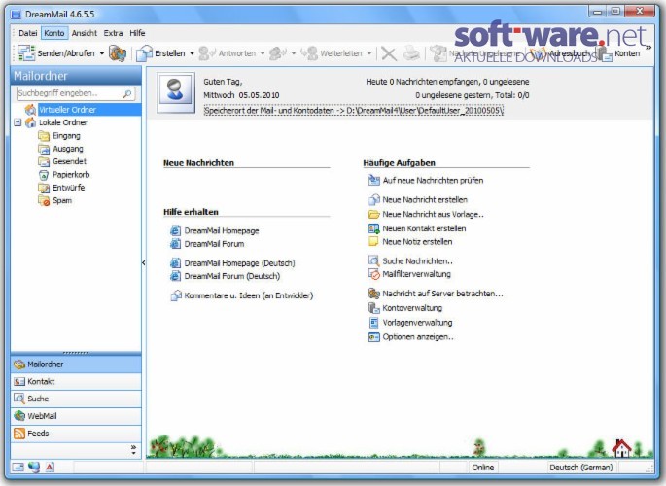666x486 pixels.
Task: Open the Gesendet folder
Action: 69,161
